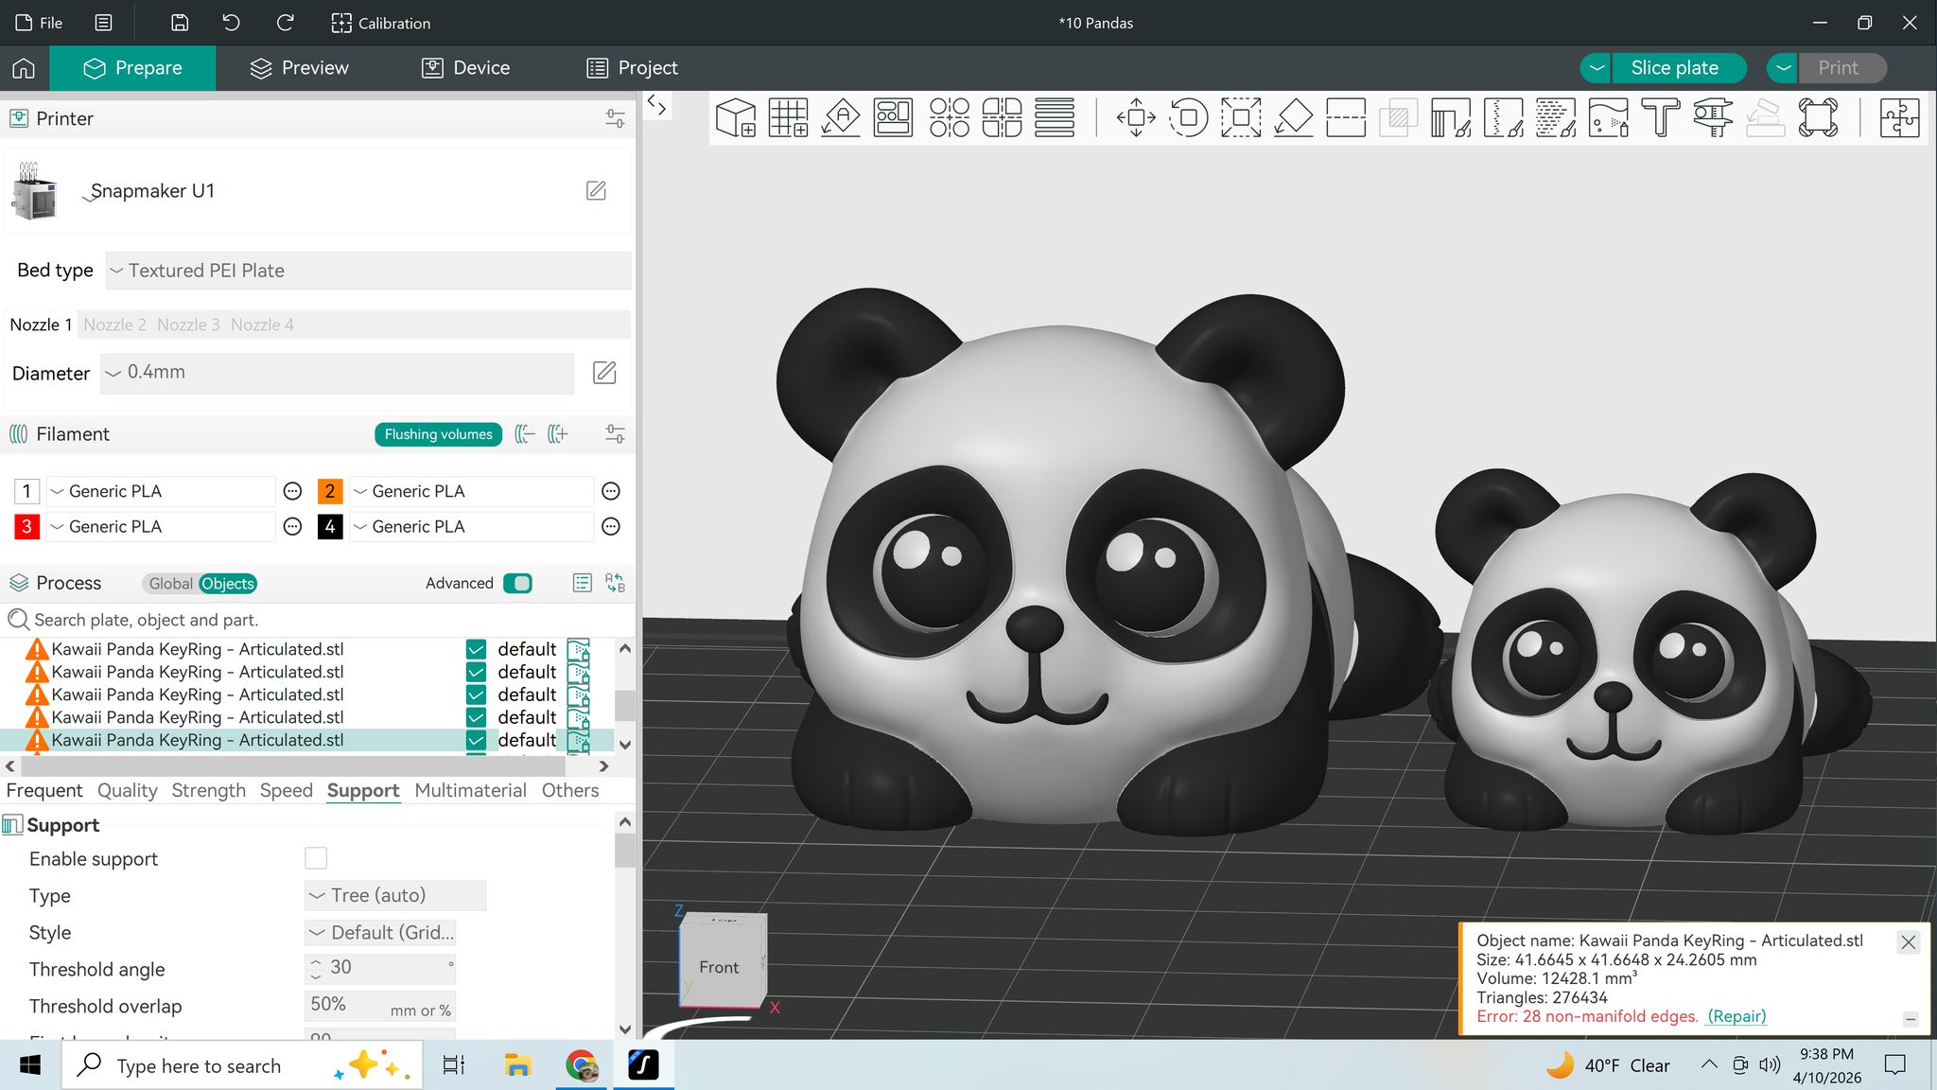Switch to the Device tab
Screen dimensions: 1937x1090
click(x=466, y=68)
